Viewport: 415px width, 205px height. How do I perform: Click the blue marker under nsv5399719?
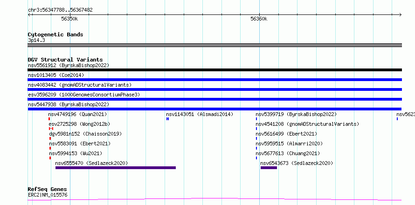click(x=256, y=119)
